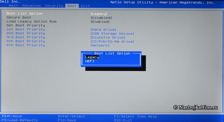Change Load Legacy Option Rom [Enabled] value
This screenshot has width=224, height=122.
pyautogui.click(x=100, y=22)
